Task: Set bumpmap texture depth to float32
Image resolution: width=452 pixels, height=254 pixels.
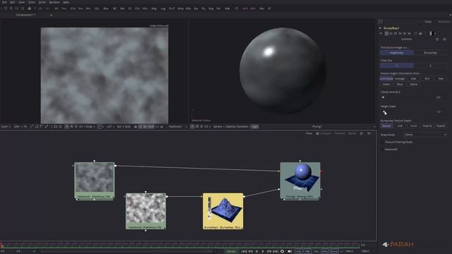Action: (x=441, y=126)
